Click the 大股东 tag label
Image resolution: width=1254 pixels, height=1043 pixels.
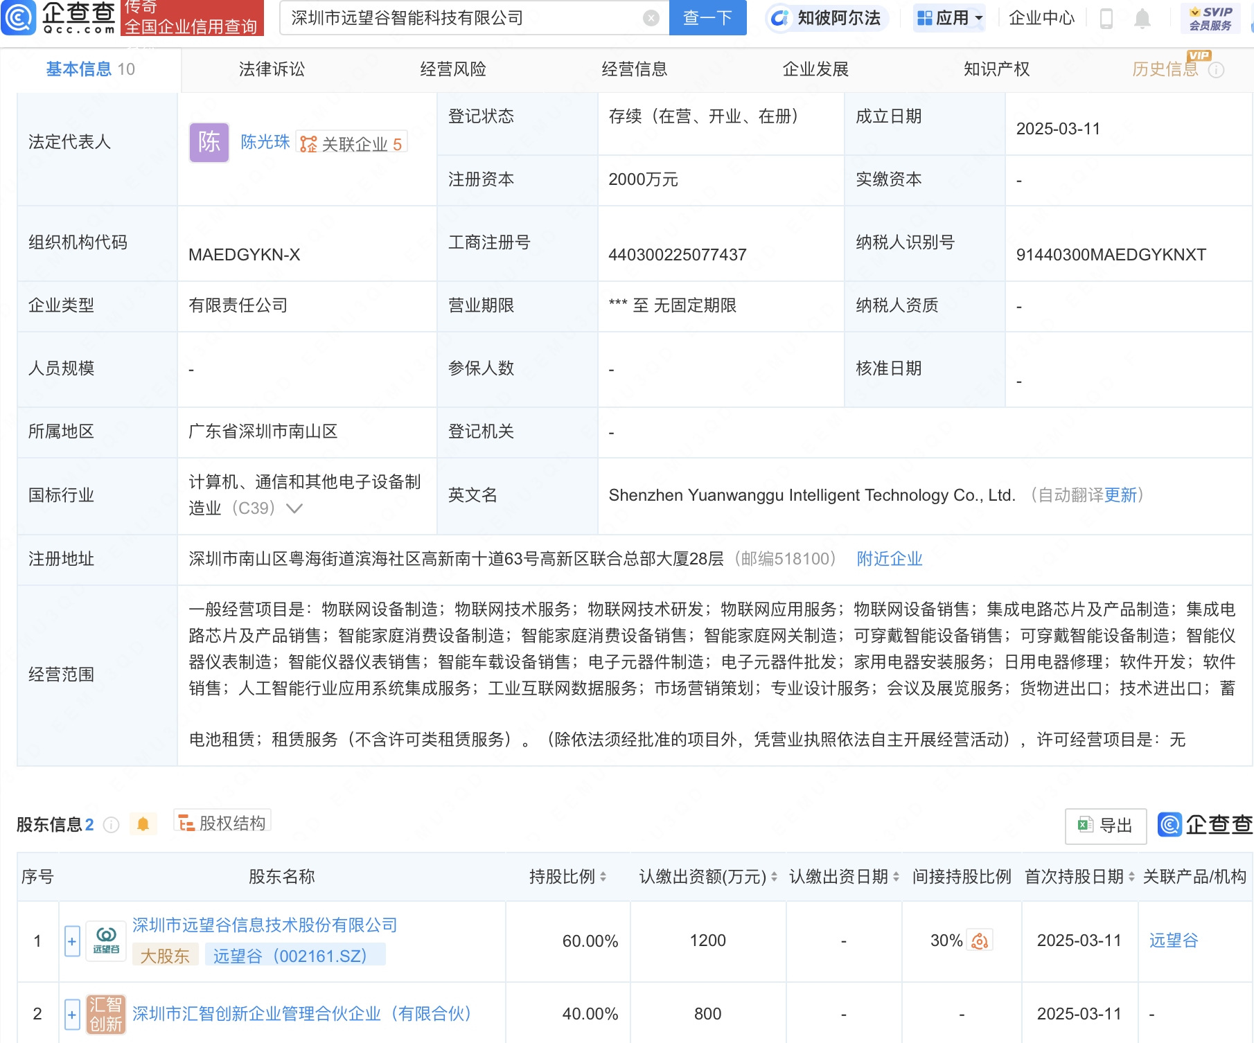point(165,956)
